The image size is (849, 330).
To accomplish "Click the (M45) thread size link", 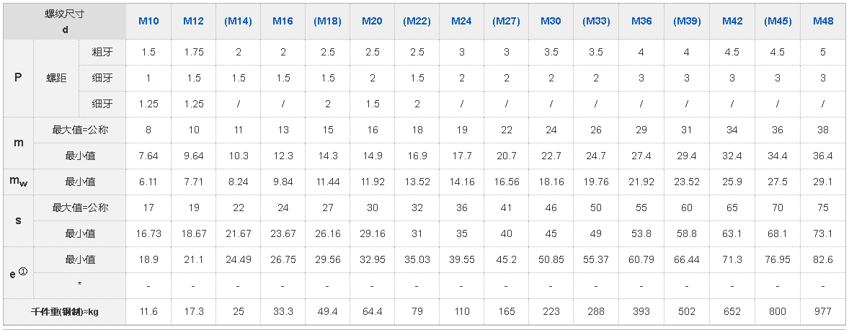I will [778, 22].
